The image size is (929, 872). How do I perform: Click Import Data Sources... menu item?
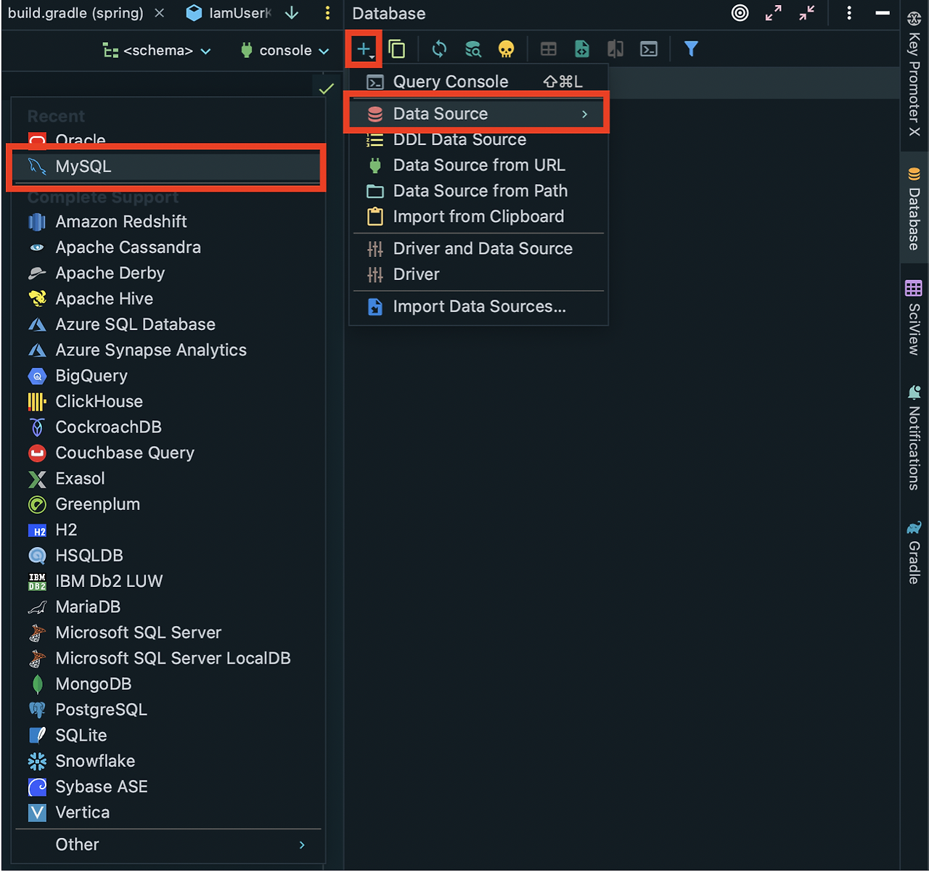(478, 307)
